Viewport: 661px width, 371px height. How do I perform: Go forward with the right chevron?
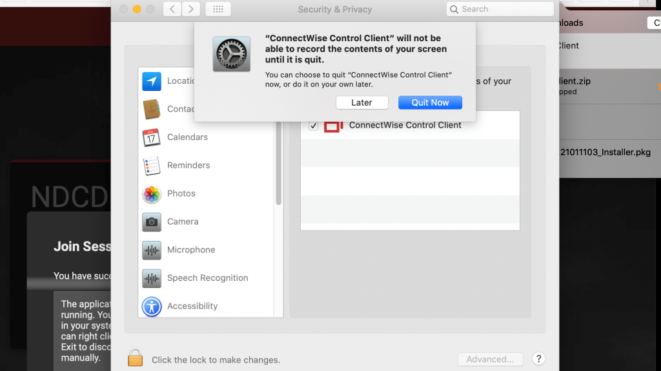190,9
